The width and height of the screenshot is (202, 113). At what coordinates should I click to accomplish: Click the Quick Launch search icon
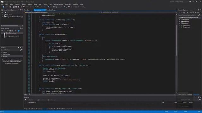[190, 2]
